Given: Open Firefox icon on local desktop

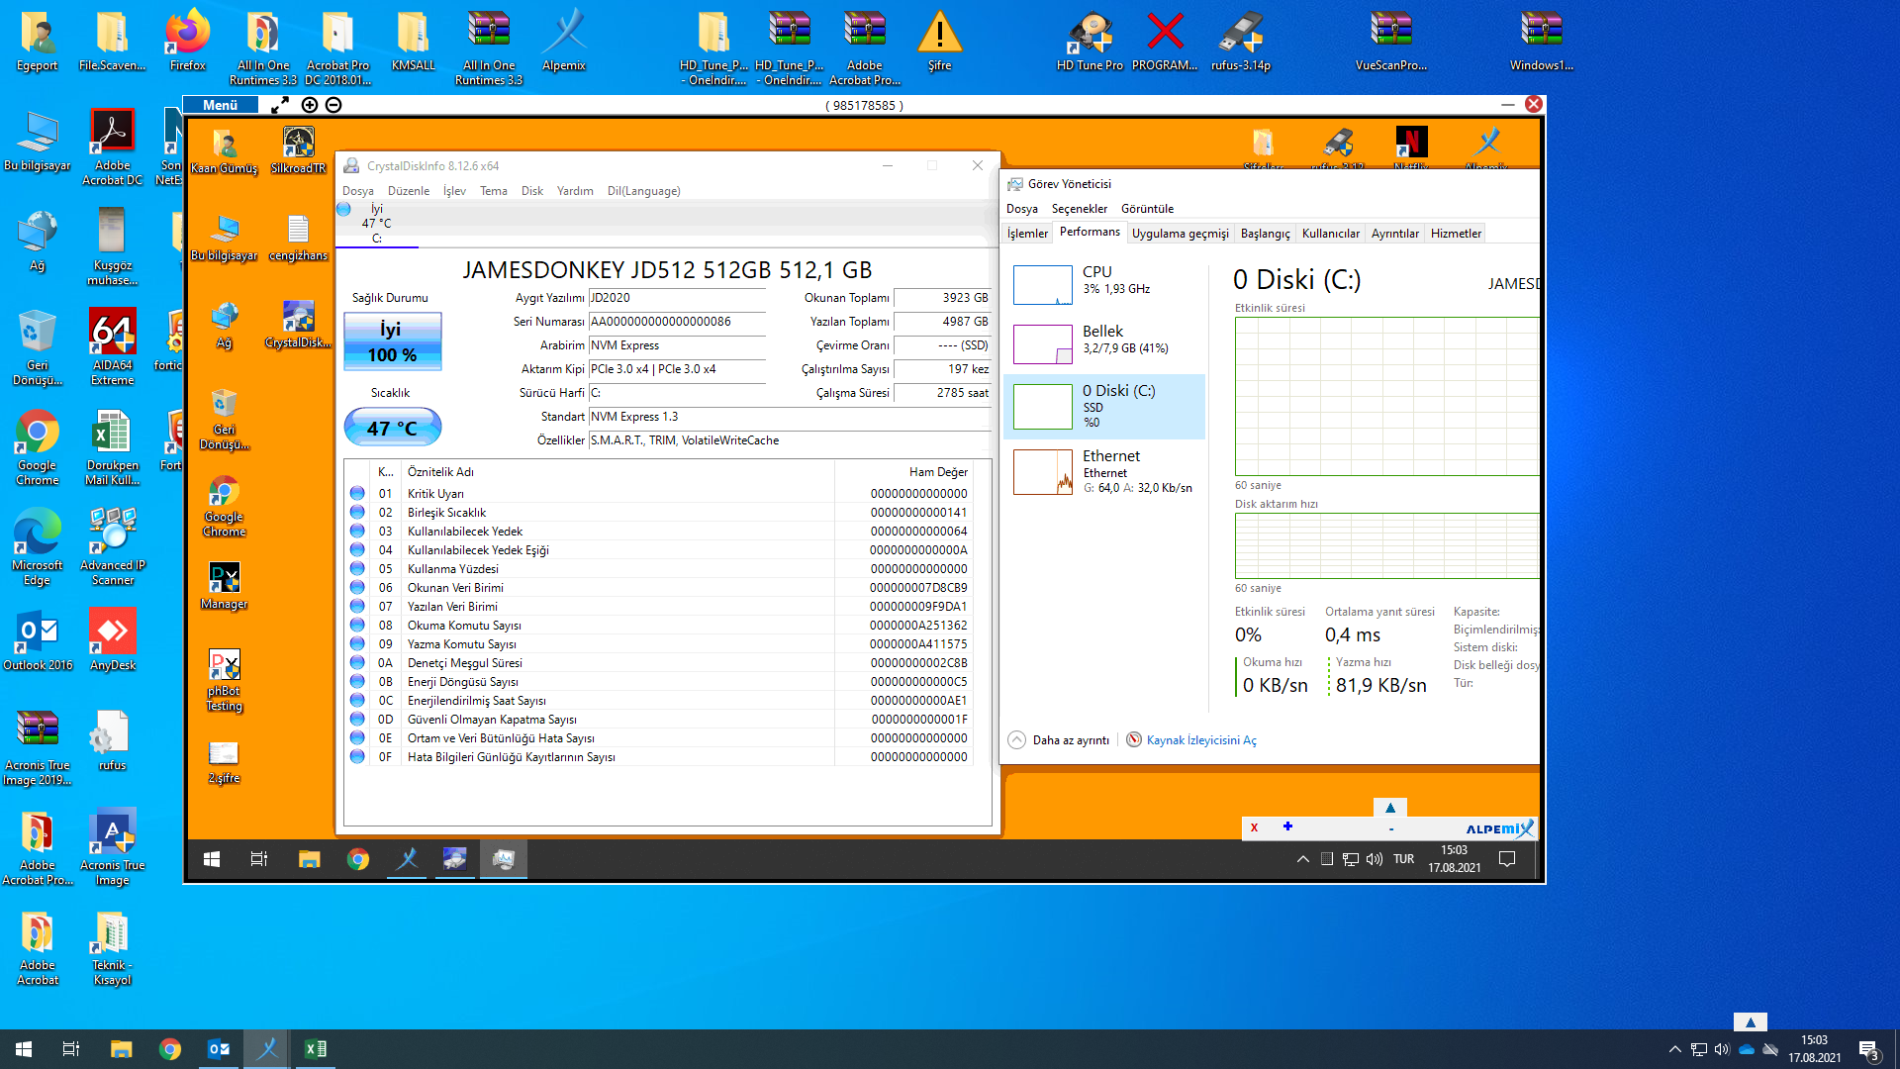Looking at the screenshot, I should click(x=187, y=42).
